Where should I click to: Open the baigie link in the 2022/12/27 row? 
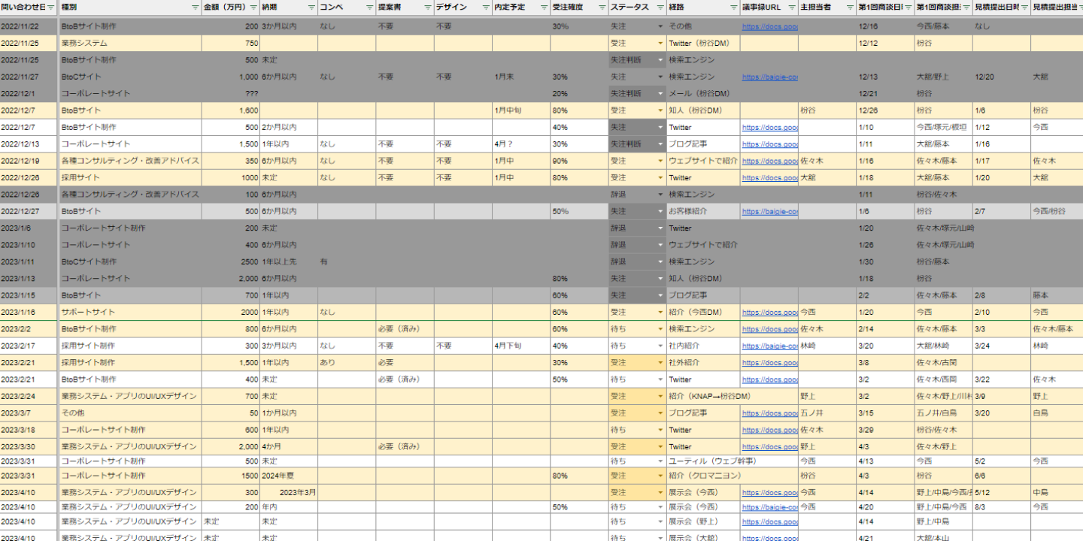pos(769,211)
